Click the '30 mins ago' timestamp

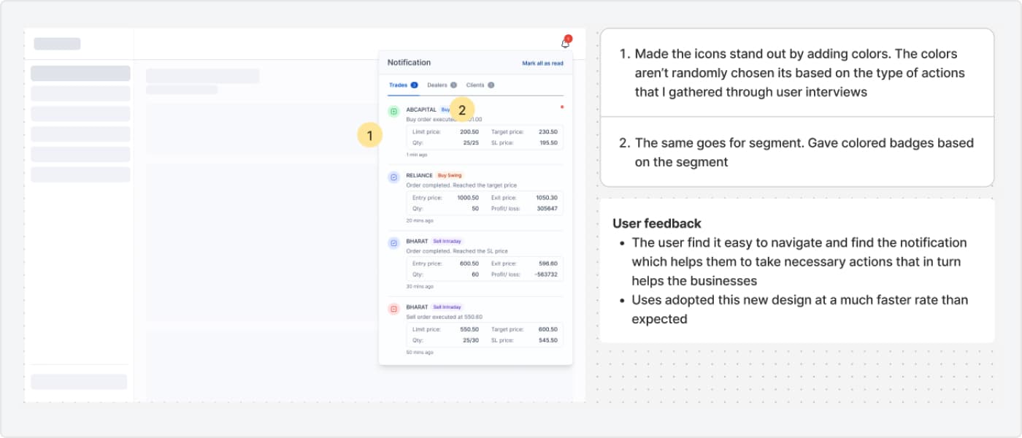coord(420,286)
